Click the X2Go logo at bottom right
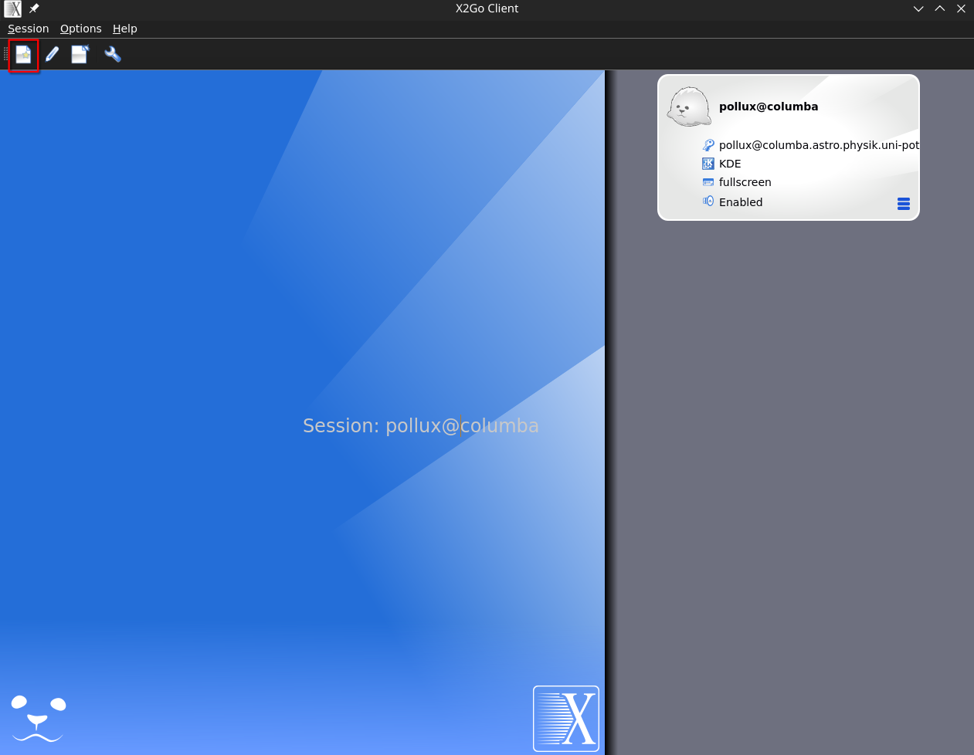Viewport: 974px width, 755px height. (566, 718)
